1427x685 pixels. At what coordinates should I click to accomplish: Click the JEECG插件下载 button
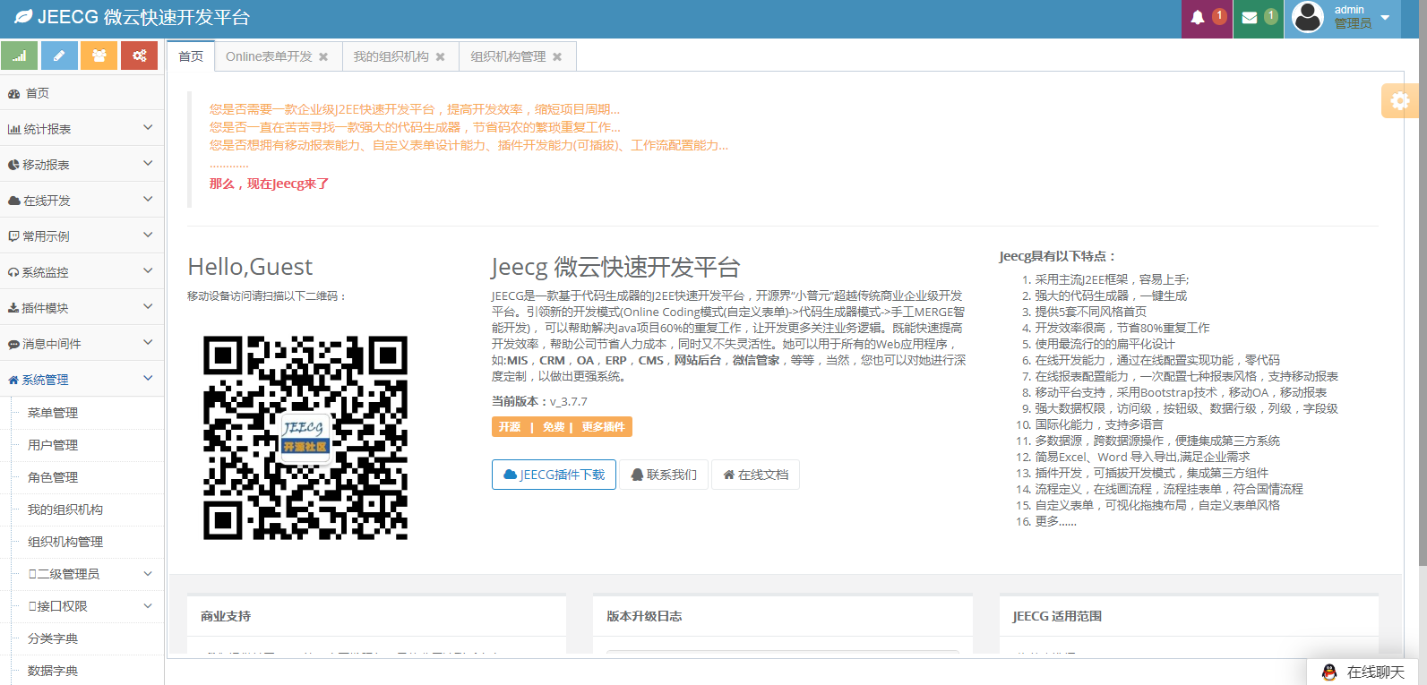click(554, 475)
